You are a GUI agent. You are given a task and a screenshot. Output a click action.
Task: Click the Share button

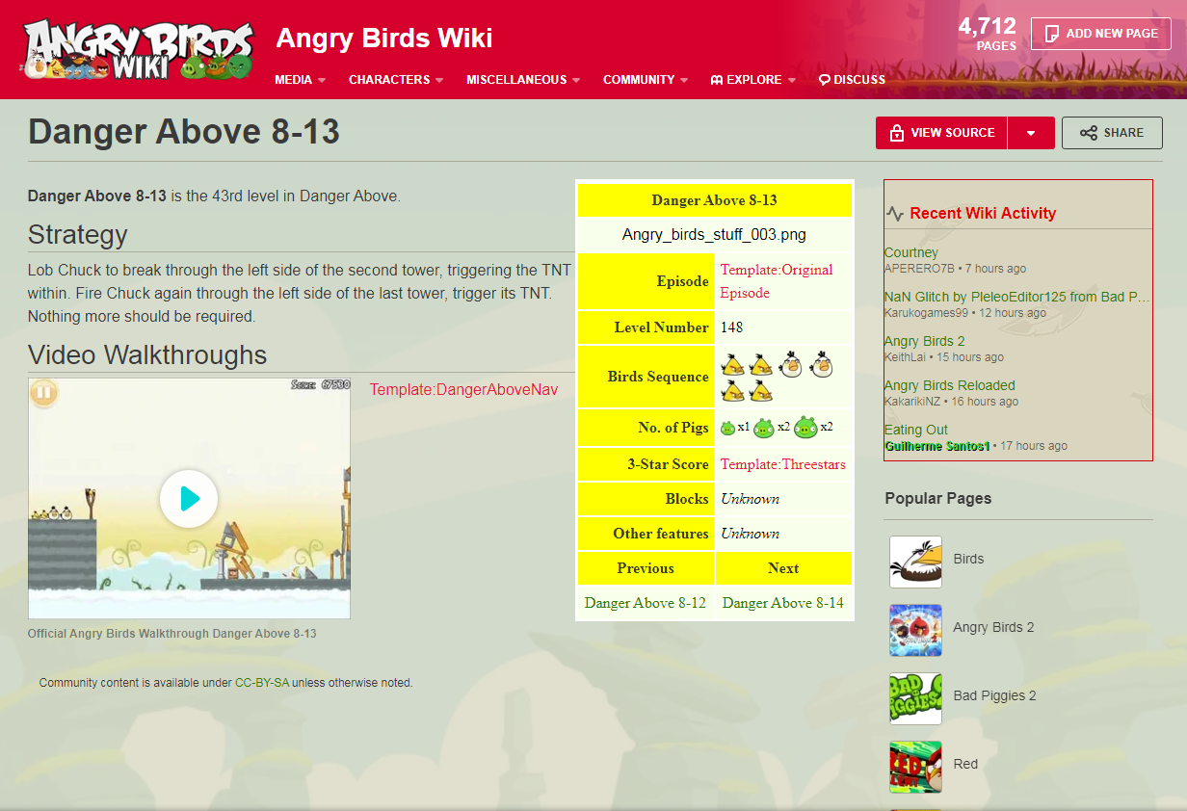pyautogui.click(x=1112, y=133)
